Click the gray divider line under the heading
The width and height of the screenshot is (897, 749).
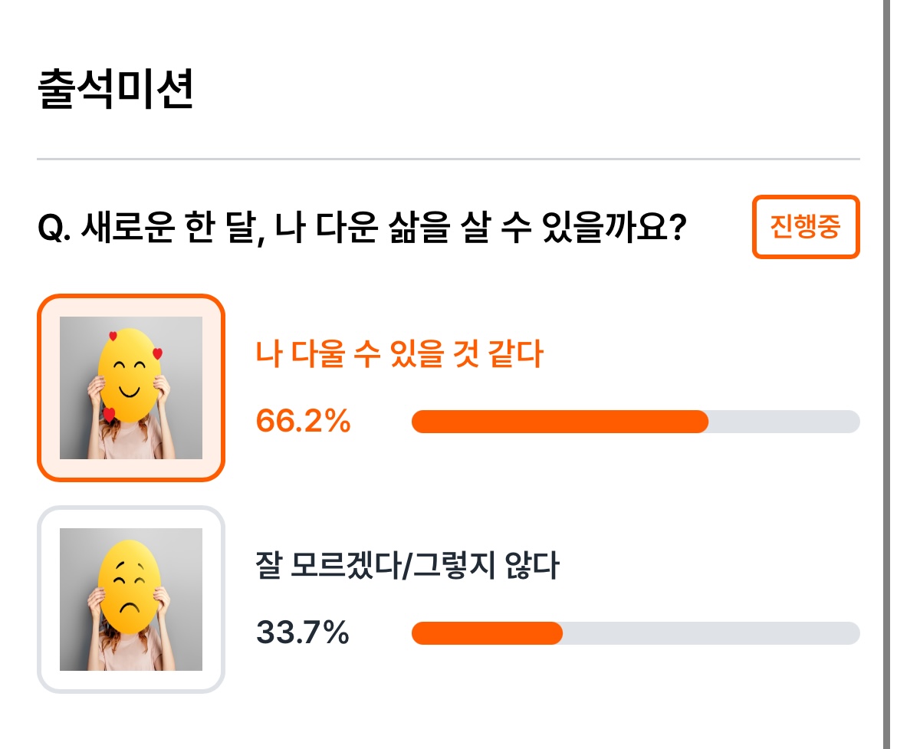coord(449,159)
